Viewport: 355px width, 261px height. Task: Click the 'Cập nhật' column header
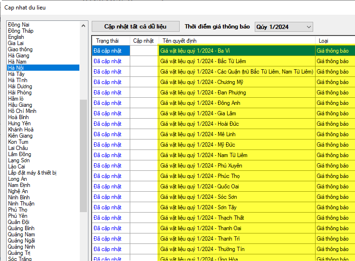pyautogui.click(x=144, y=40)
